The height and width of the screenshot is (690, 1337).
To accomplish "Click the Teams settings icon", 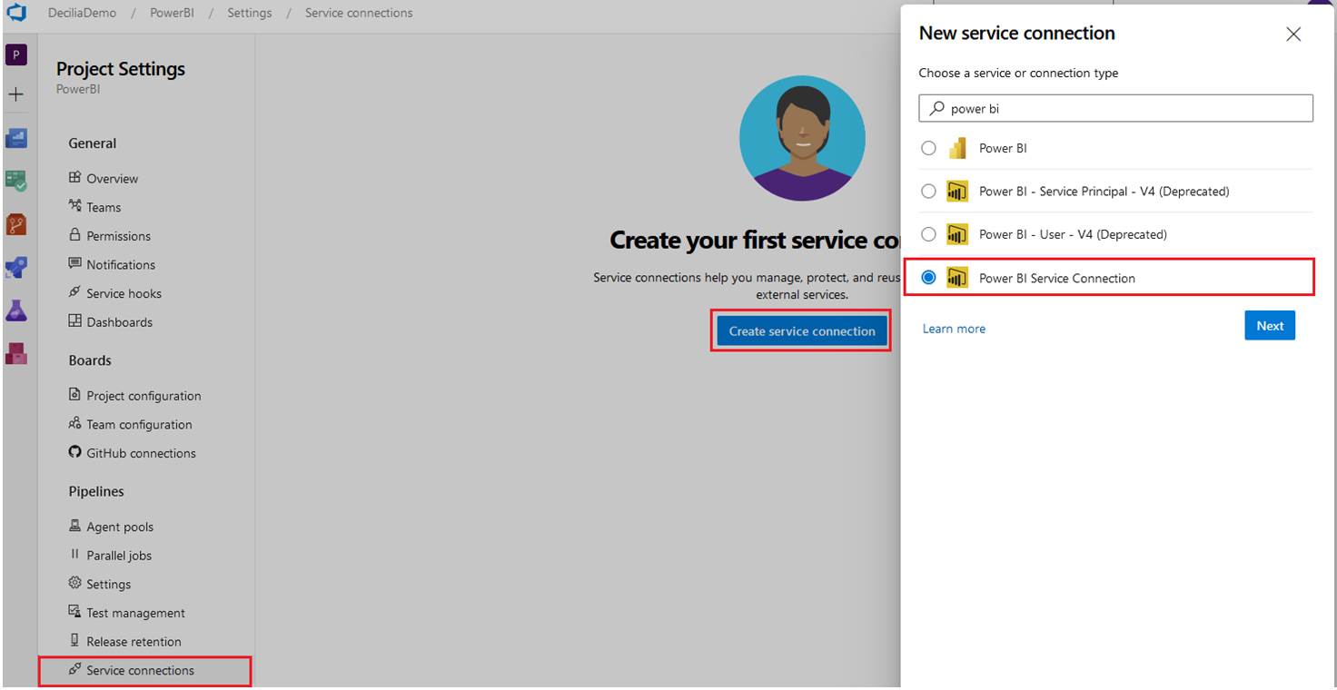I will click(x=75, y=206).
